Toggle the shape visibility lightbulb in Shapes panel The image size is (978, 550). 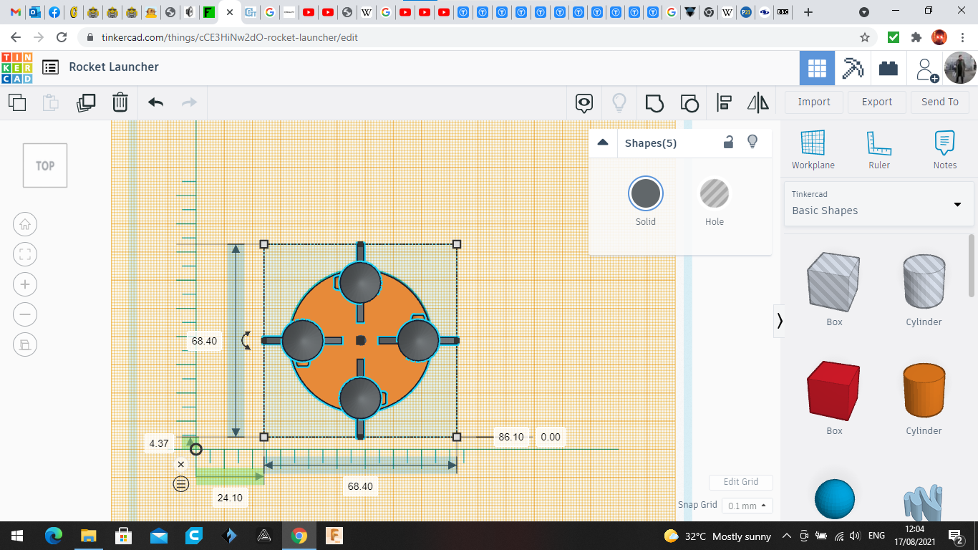(x=752, y=142)
